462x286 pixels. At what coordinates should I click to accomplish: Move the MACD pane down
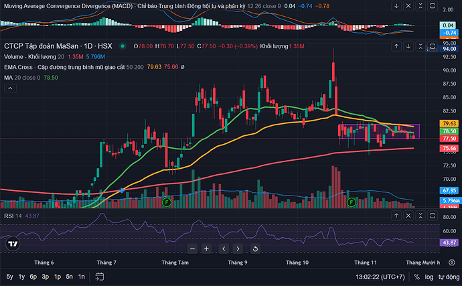398,5
